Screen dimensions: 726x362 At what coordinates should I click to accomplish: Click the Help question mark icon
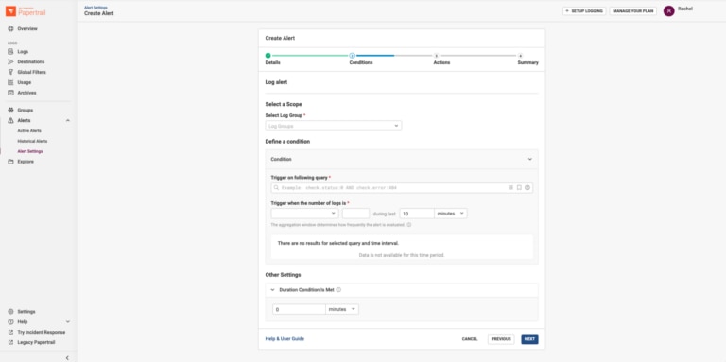click(x=10, y=321)
